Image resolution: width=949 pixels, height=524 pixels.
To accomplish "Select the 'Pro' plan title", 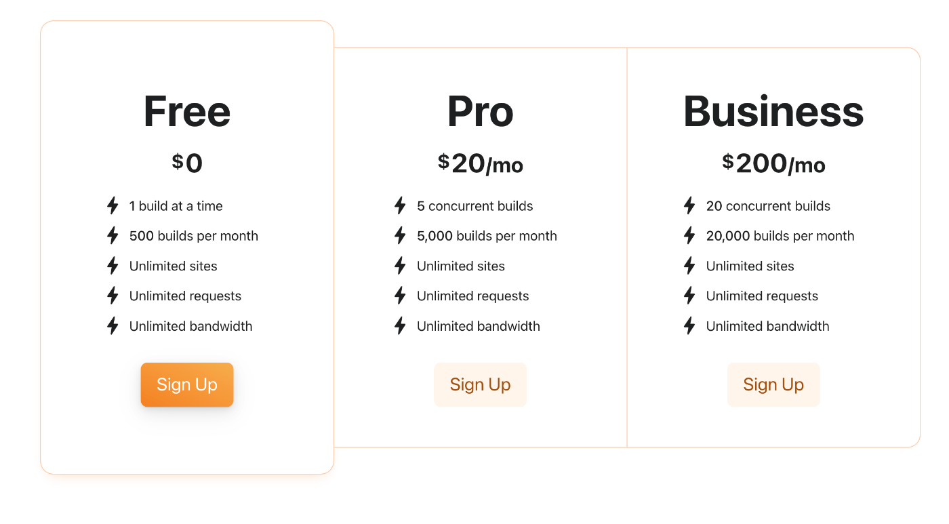I will click(x=480, y=110).
